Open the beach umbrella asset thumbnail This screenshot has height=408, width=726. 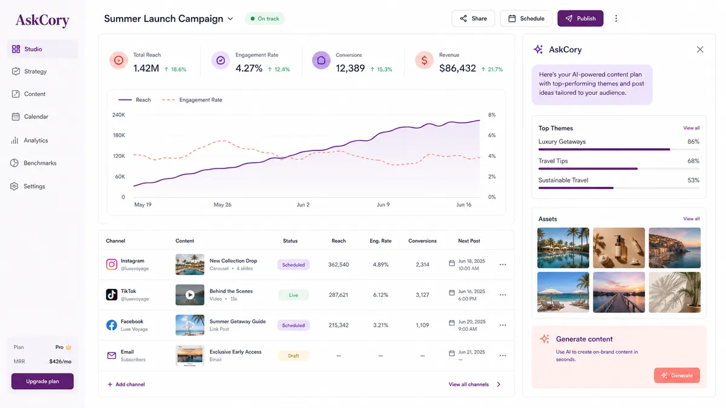563,292
